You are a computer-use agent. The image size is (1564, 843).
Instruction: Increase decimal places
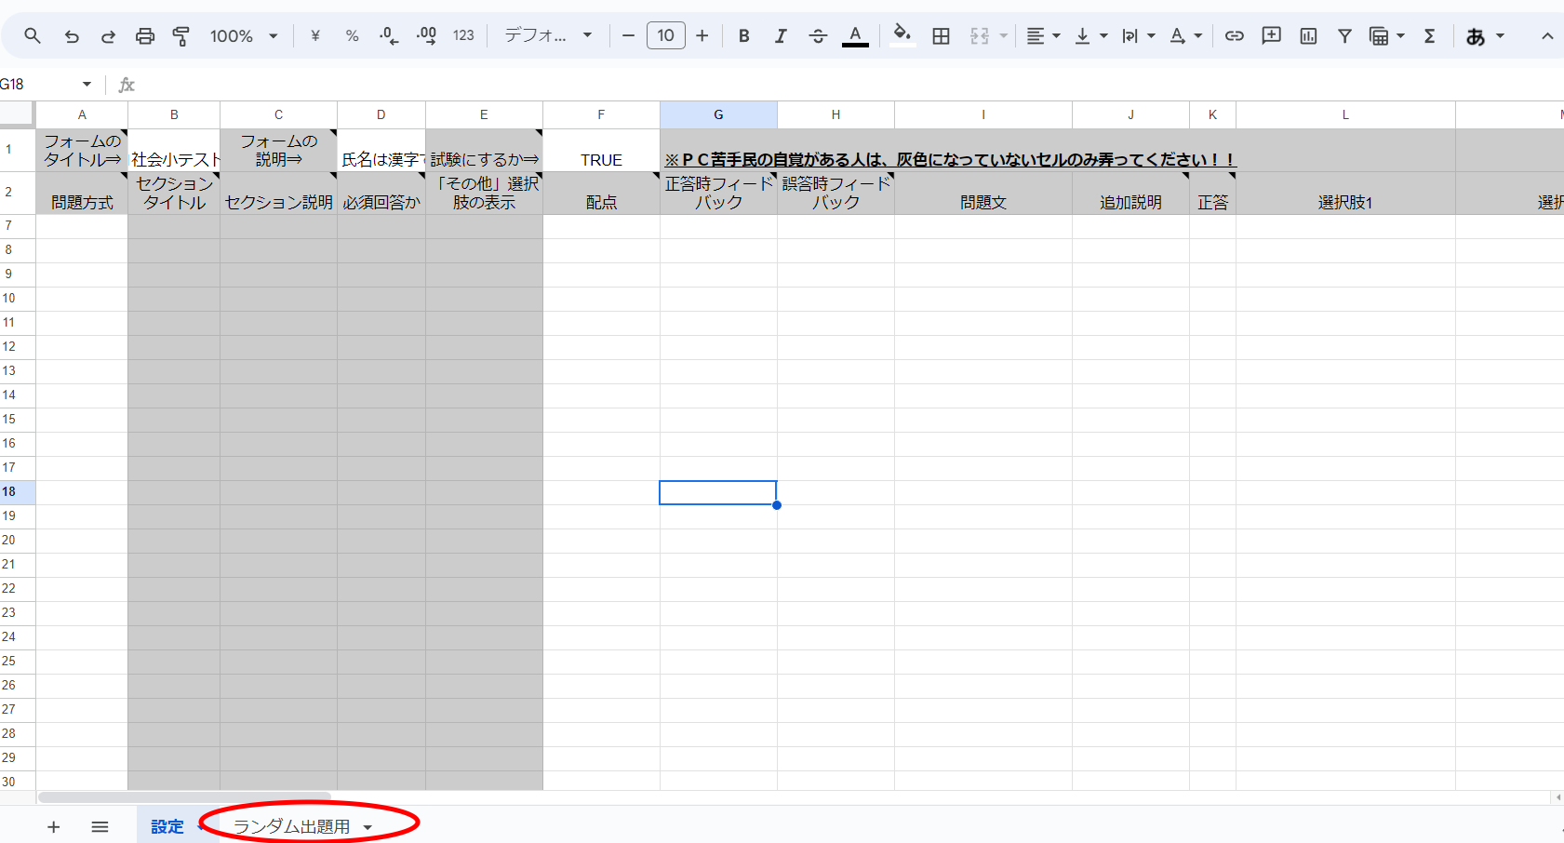[x=426, y=35]
